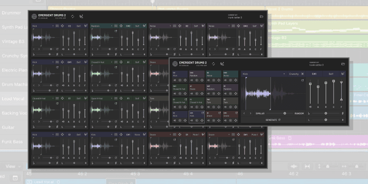Image resolution: width=368 pixels, height=184 pixels.
Task: Click regenerate icon beside slider in C2 Kick slot
Action: [57, 49]
